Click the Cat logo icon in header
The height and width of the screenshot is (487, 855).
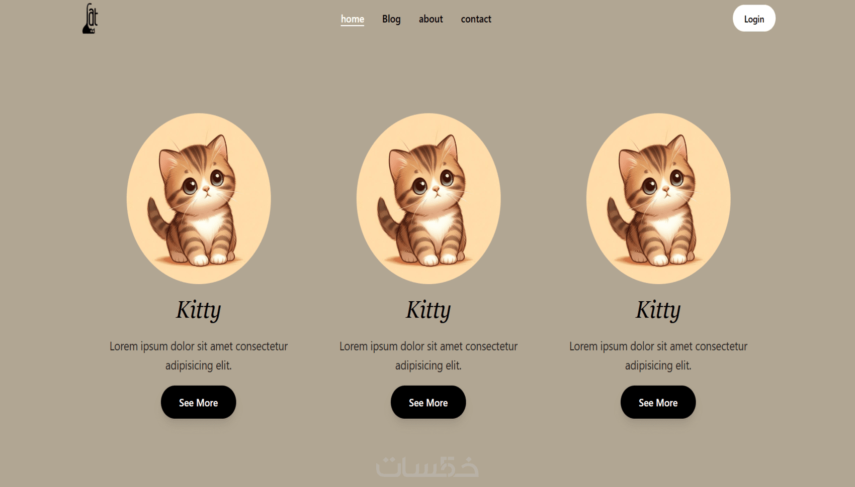coord(90,19)
